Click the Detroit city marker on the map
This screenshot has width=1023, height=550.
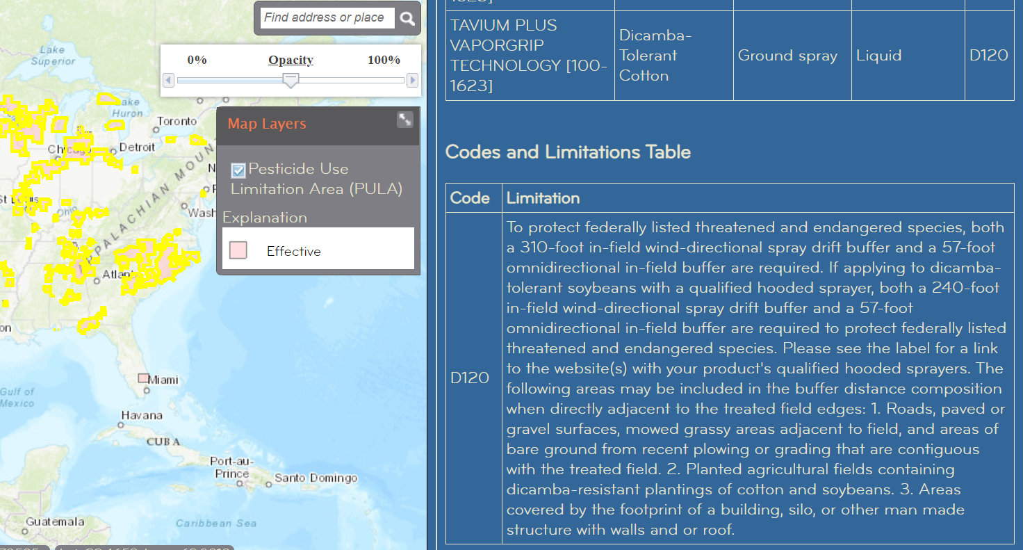tap(115, 151)
